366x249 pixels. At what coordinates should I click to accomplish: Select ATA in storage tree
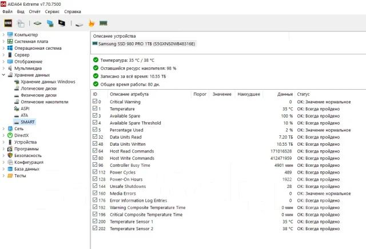click(x=24, y=115)
